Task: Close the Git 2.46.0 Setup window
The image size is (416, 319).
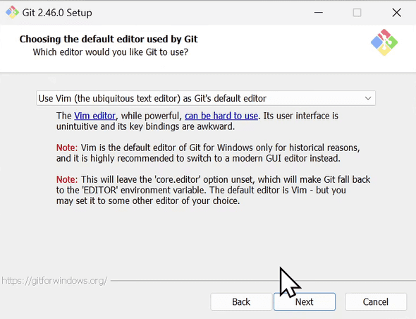Action: (x=396, y=13)
